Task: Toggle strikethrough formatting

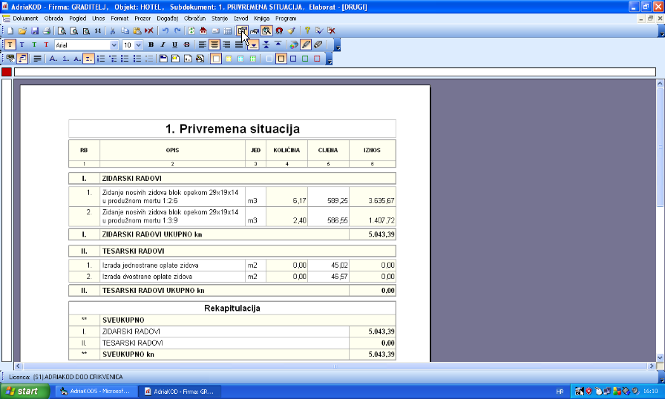Action: click(186, 44)
